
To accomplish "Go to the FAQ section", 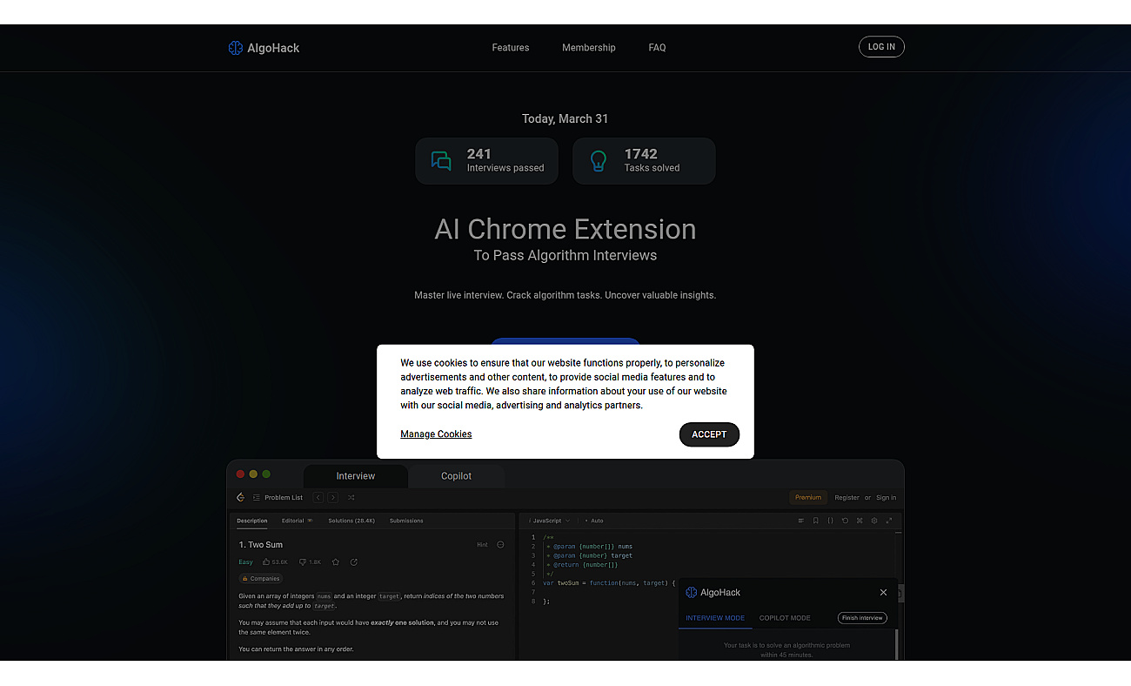I will coord(658,48).
